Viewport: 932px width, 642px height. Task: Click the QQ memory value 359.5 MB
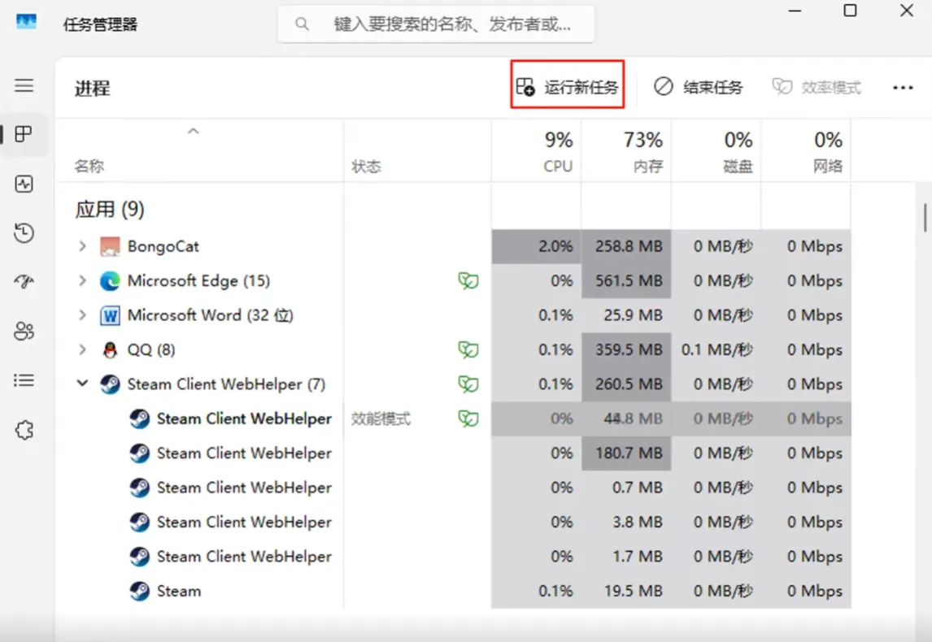[x=629, y=349]
